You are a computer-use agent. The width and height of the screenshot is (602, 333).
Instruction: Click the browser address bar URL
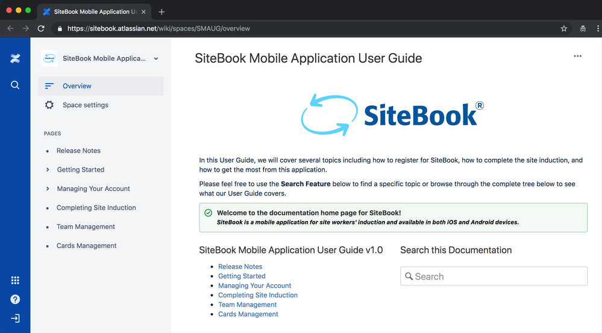(x=158, y=28)
